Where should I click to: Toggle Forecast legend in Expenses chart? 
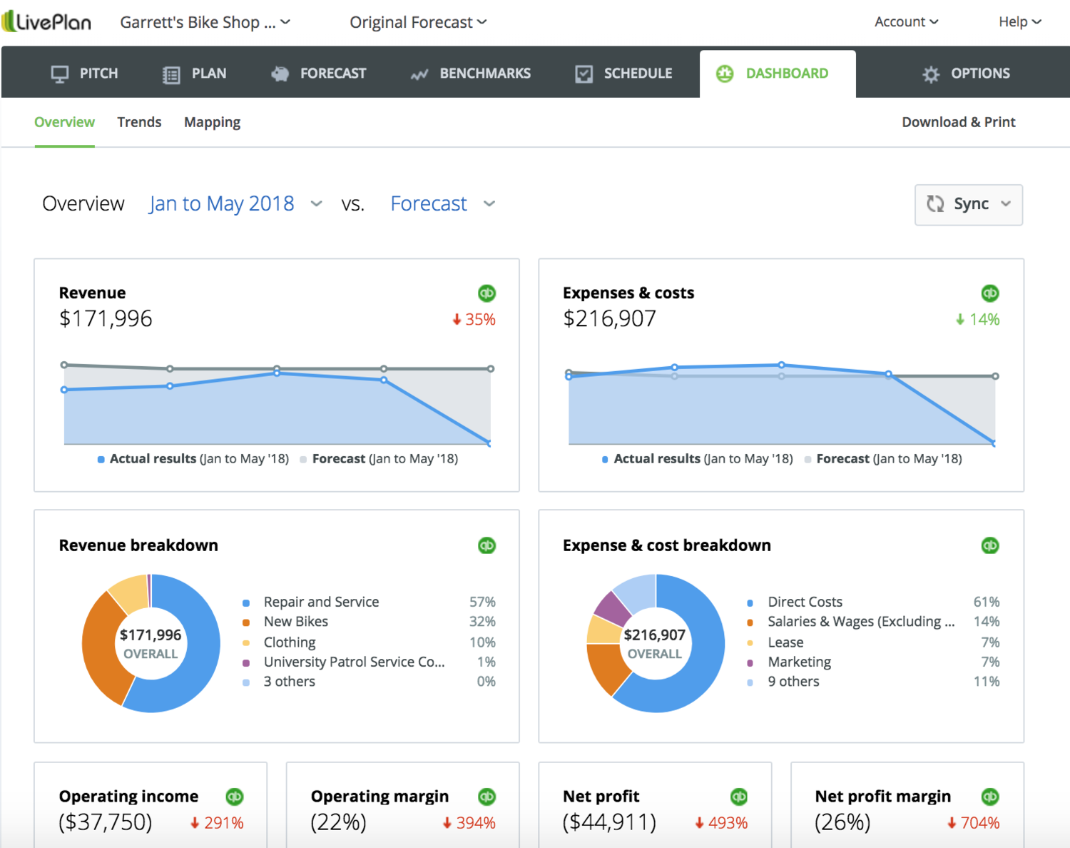(x=882, y=459)
